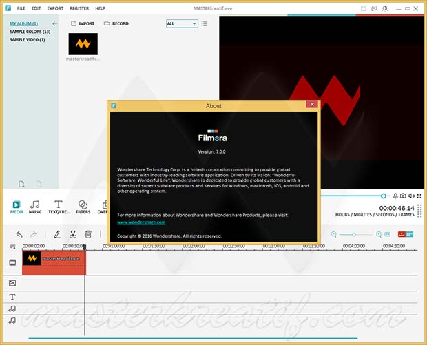
Task: Click the snapshot camera icon
Action: click(x=403, y=196)
